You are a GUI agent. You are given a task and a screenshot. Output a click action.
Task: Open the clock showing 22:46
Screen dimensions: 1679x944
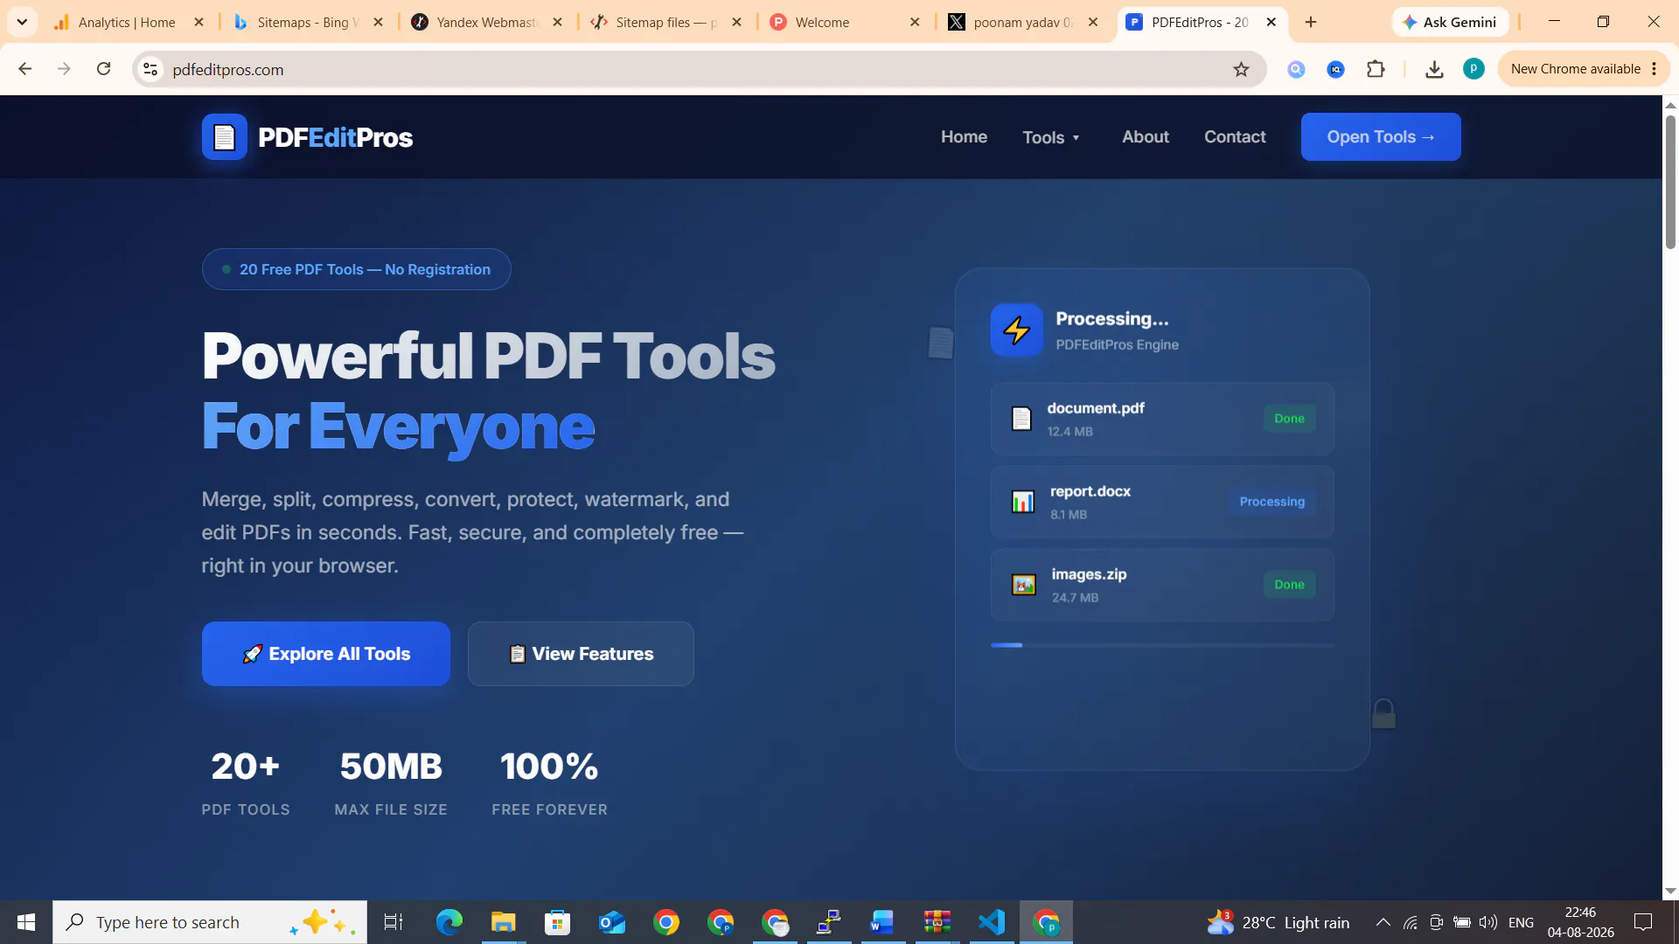1580,922
